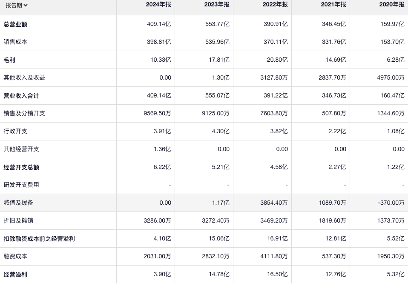Click the 营业收入合计 row label
Image resolution: width=408 pixels, height=283 pixels.
pyautogui.click(x=21, y=96)
